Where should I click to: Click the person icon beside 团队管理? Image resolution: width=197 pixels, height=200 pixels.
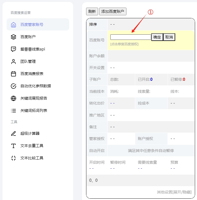pos(13,61)
